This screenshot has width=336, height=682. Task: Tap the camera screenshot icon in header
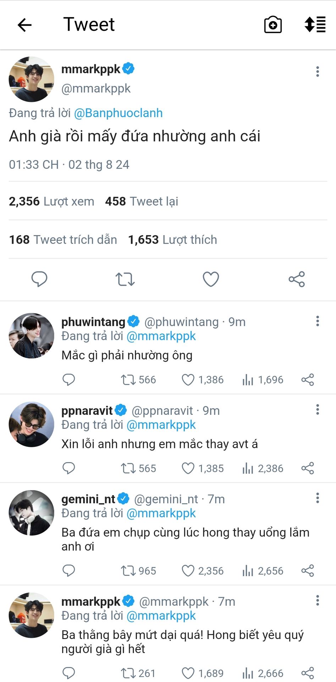[273, 25]
